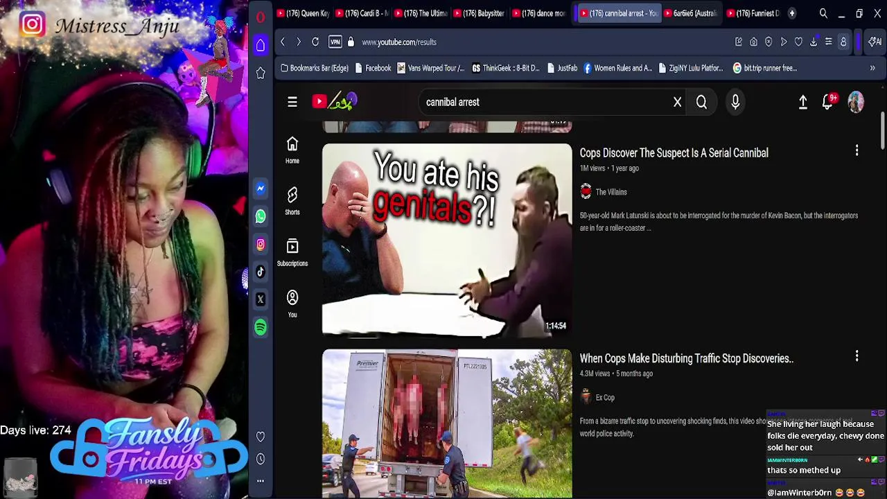Open the Facebook bookmark

373,68
